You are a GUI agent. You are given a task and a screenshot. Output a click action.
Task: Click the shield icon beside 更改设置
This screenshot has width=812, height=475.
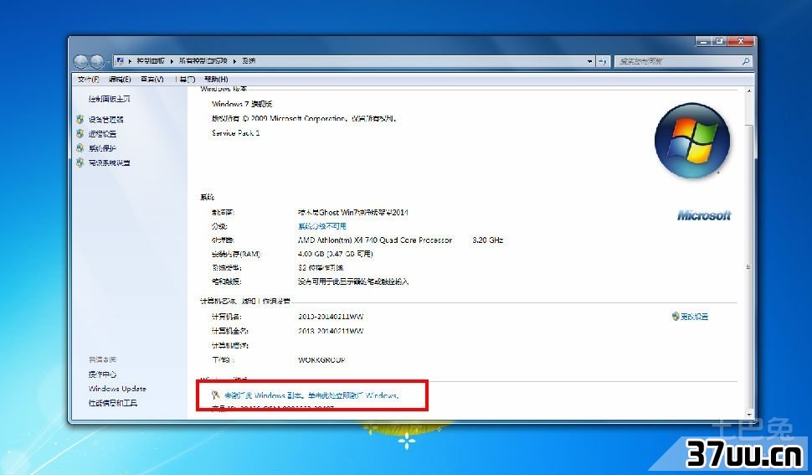click(676, 316)
